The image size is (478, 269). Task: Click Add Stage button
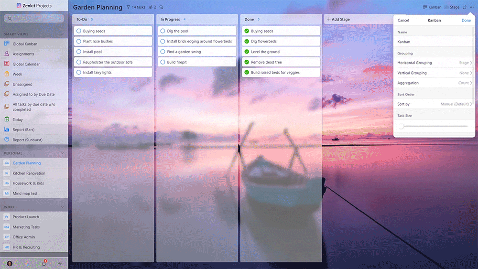tap(338, 19)
